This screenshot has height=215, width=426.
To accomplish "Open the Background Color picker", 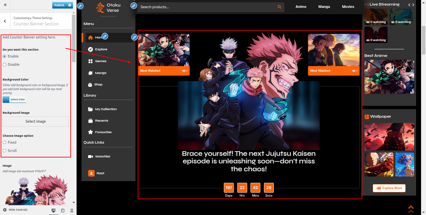I will coord(14,100).
